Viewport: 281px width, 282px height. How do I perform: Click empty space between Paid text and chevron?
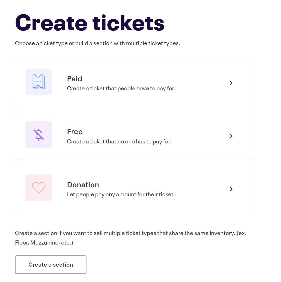(202, 83)
